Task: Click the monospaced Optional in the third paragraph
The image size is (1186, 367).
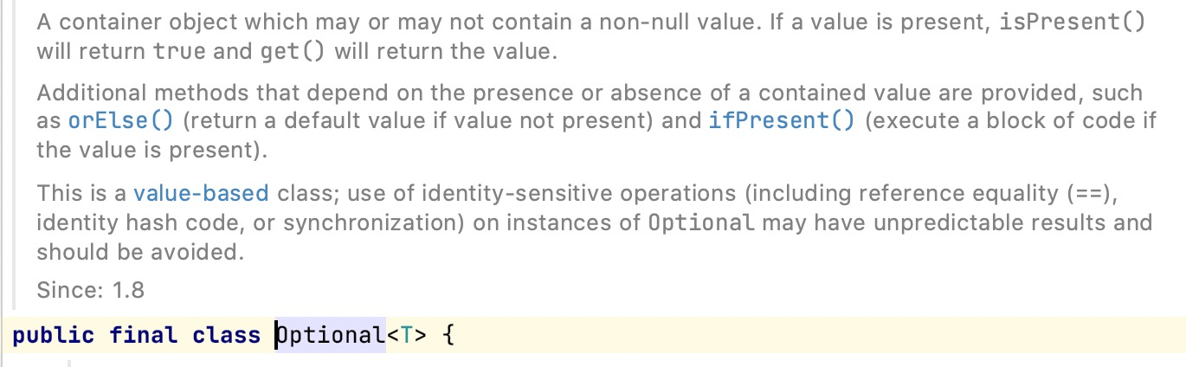Action: (x=702, y=222)
